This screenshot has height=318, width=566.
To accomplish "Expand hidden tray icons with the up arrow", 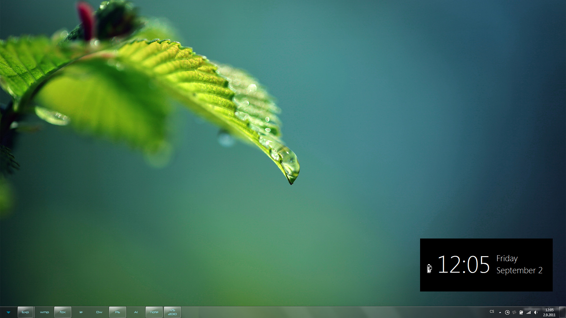I will (500, 312).
